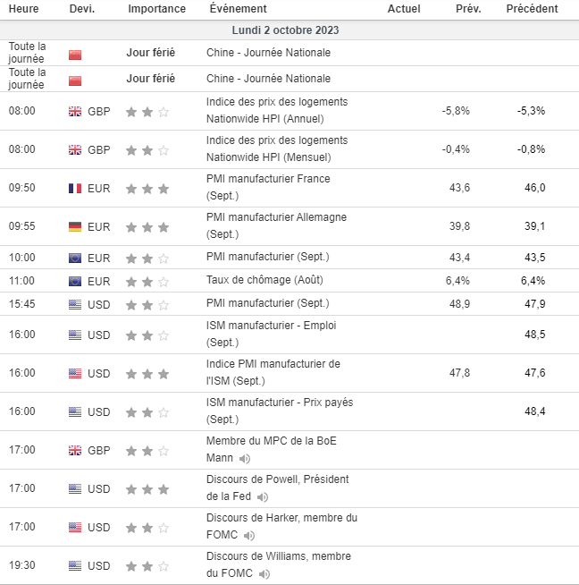Click the Importance column header

tap(156, 9)
